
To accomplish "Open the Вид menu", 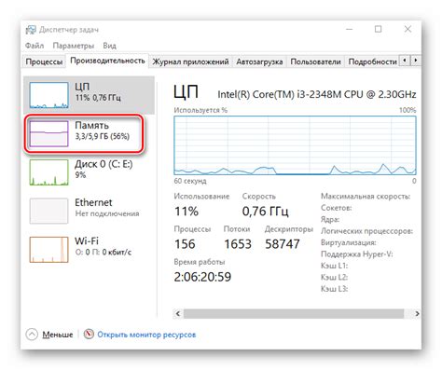I will tap(110, 46).
